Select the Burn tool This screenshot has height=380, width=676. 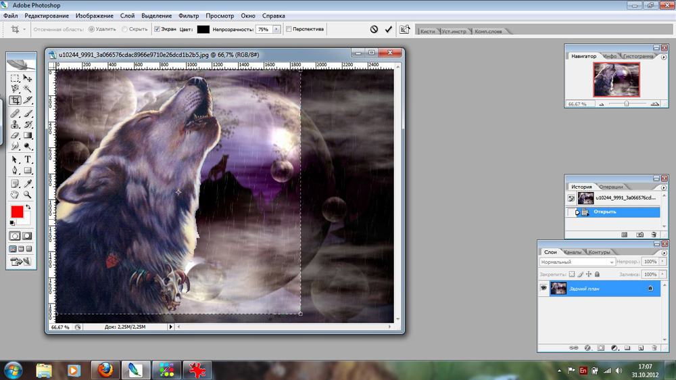(x=28, y=147)
